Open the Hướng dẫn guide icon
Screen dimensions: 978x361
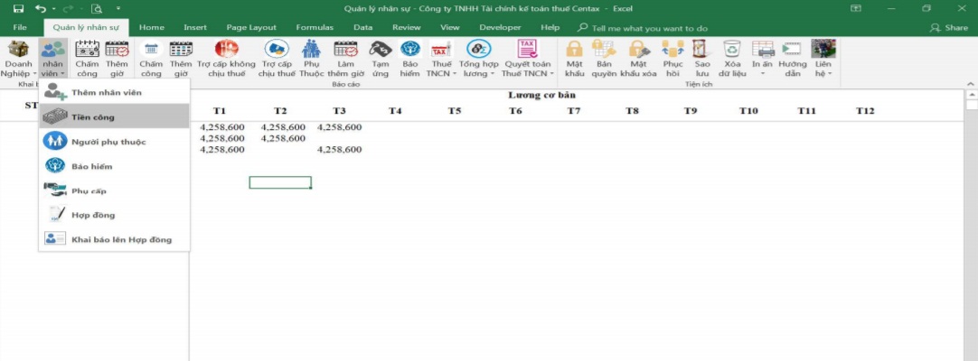pos(793,51)
